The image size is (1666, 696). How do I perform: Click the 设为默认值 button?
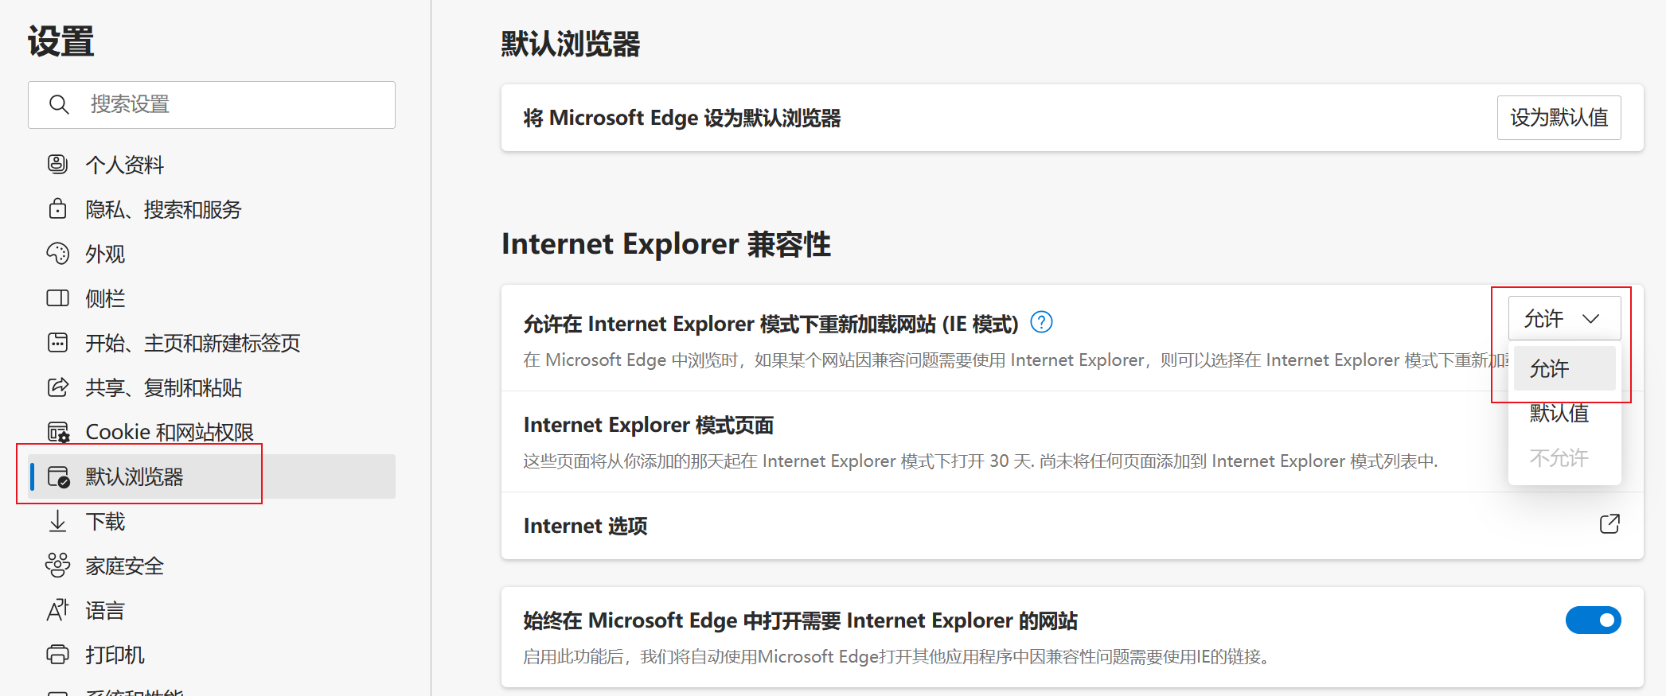coord(1559,118)
